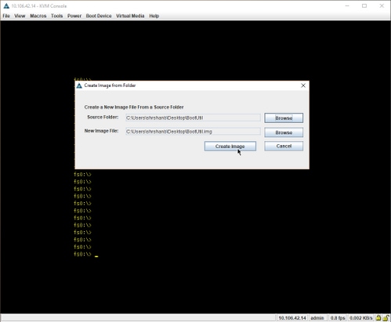Click the 'Create a New Image File From a Source Folder' heading
The width and height of the screenshot is (391, 322).
click(134, 107)
